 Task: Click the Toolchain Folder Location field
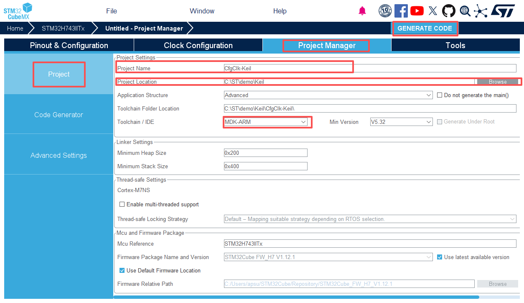pyautogui.click(x=370, y=108)
